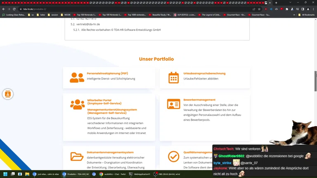Click the Bewerbermanagement ID card icon

[173, 104]
